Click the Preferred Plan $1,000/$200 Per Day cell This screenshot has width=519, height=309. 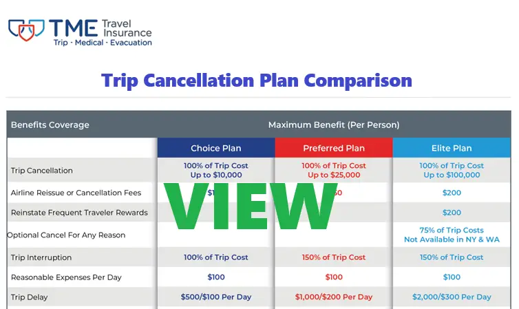[x=334, y=297]
